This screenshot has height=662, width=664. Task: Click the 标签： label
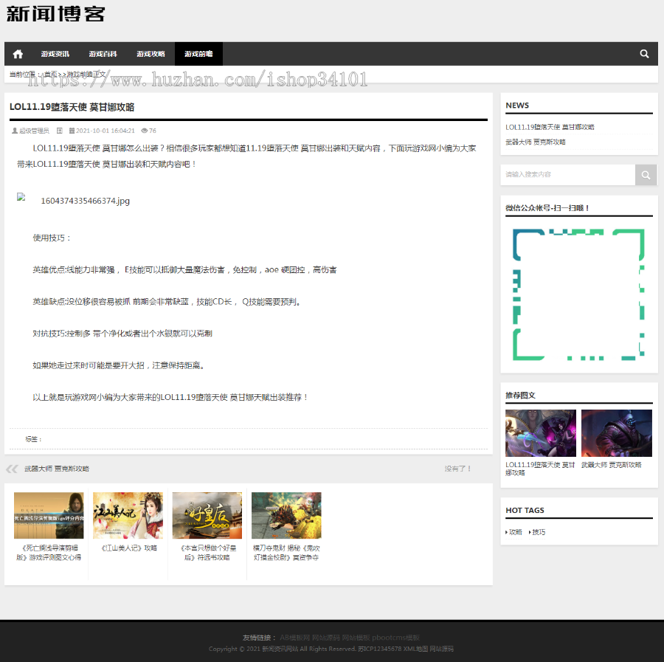(33, 439)
